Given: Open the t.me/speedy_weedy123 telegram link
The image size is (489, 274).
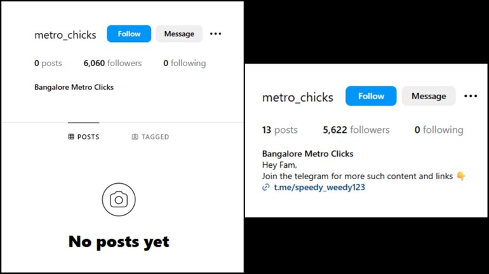Looking at the screenshot, I should (x=319, y=188).
